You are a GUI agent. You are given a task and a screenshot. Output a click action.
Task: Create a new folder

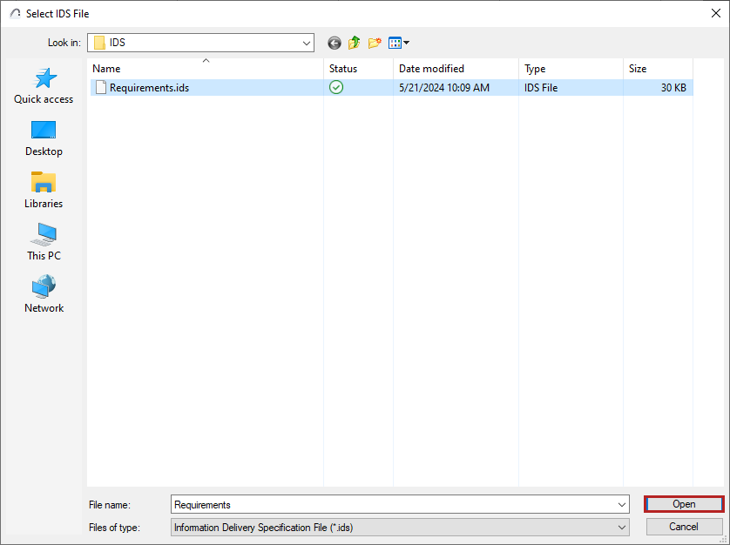(375, 42)
